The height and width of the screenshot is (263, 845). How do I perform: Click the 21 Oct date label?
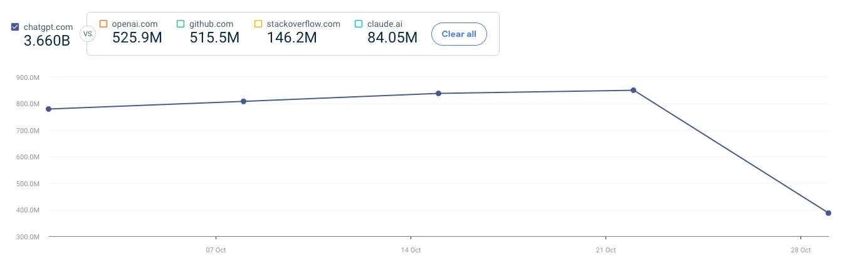click(x=606, y=250)
